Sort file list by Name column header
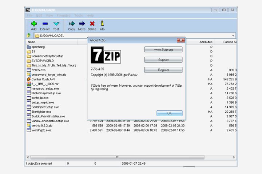262x174 pixels. point(51,42)
